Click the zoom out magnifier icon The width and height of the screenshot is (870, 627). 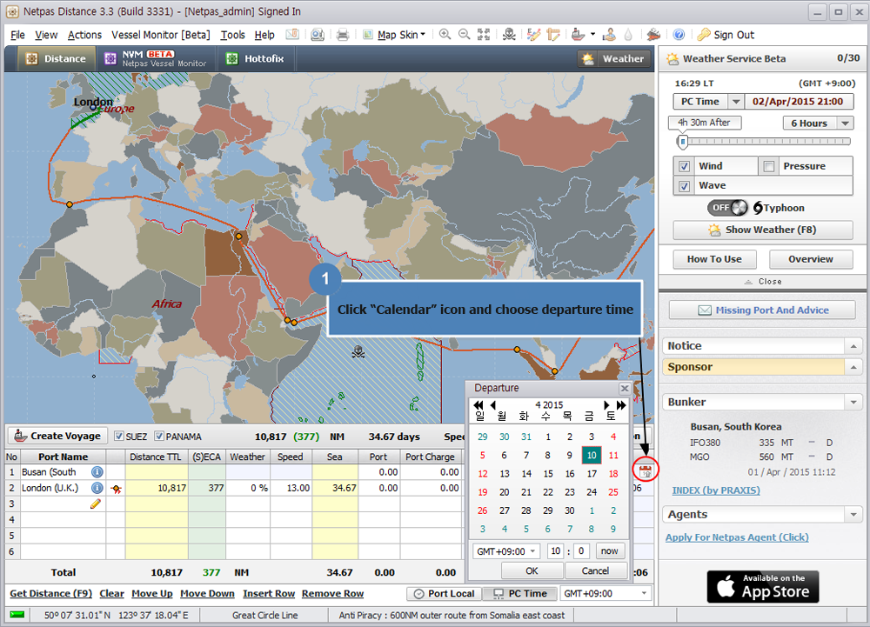point(465,35)
